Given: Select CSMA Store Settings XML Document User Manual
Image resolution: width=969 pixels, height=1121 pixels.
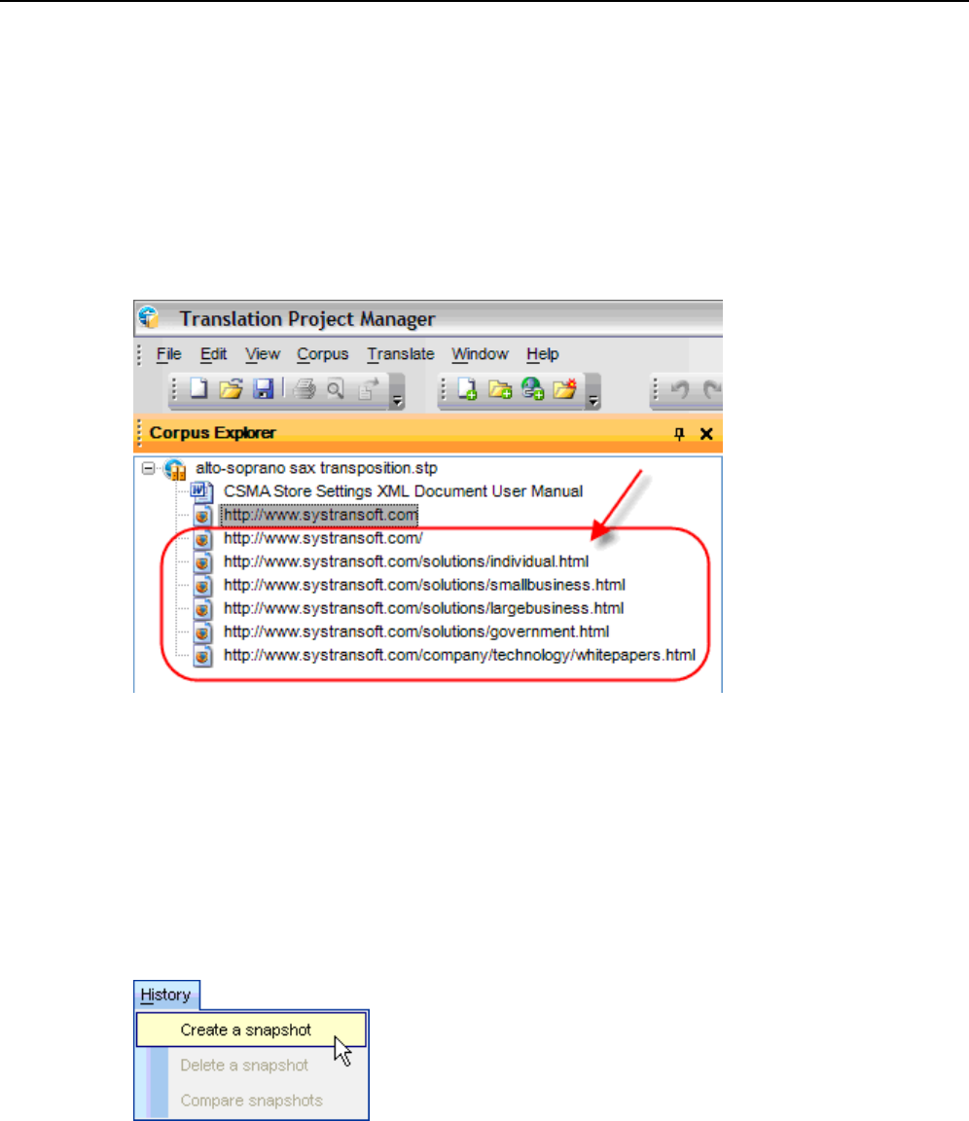Looking at the screenshot, I should point(403,491).
